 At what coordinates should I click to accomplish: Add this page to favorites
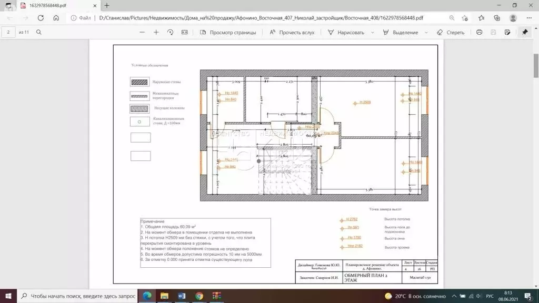click(x=465, y=18)
